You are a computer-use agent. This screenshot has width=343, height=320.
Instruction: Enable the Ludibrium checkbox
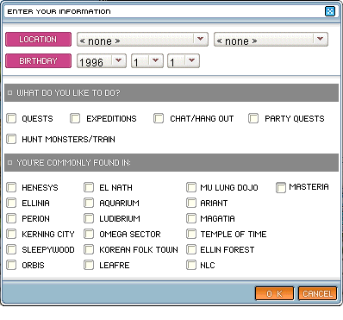click(x=89, y=218)
